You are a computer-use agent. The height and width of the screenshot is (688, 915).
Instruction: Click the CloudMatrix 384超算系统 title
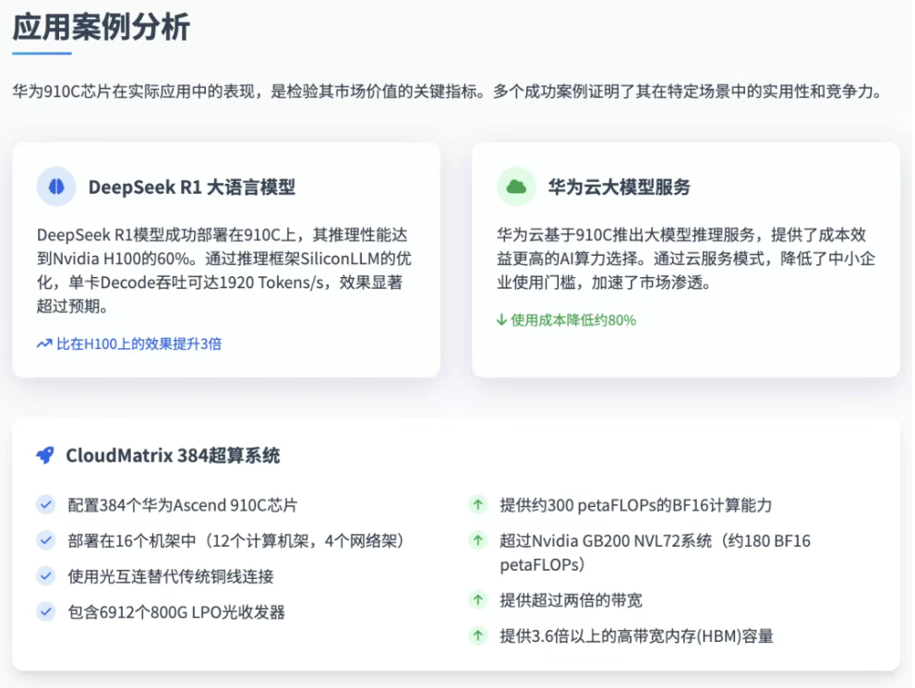(173, 455)
